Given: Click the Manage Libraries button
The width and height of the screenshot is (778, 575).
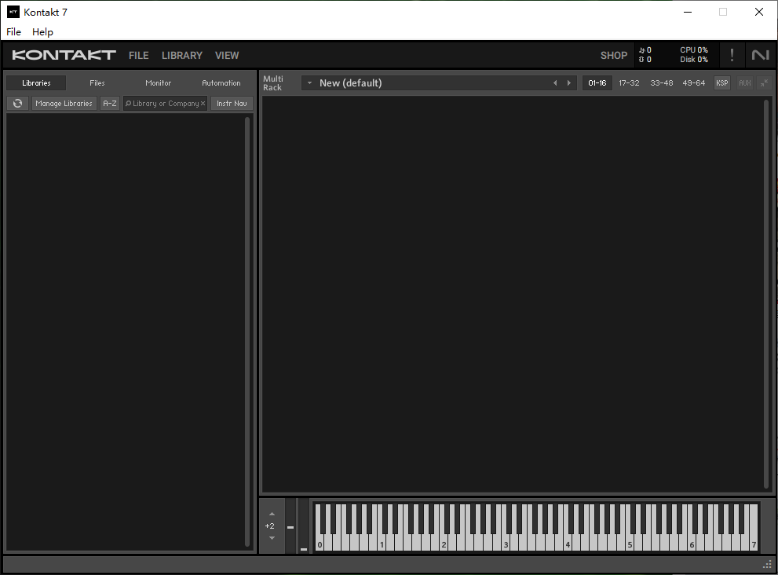Looking at the screenshot, I should 64,103.
